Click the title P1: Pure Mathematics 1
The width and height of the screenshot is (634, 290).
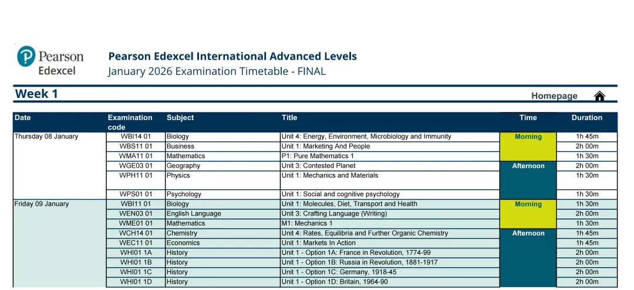[x=318, y=156]
